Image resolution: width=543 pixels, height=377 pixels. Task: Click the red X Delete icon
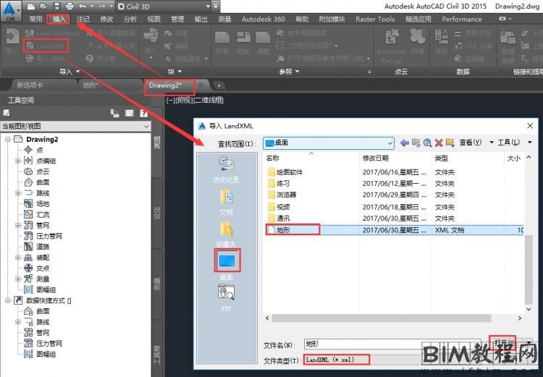tap(439, 143)
